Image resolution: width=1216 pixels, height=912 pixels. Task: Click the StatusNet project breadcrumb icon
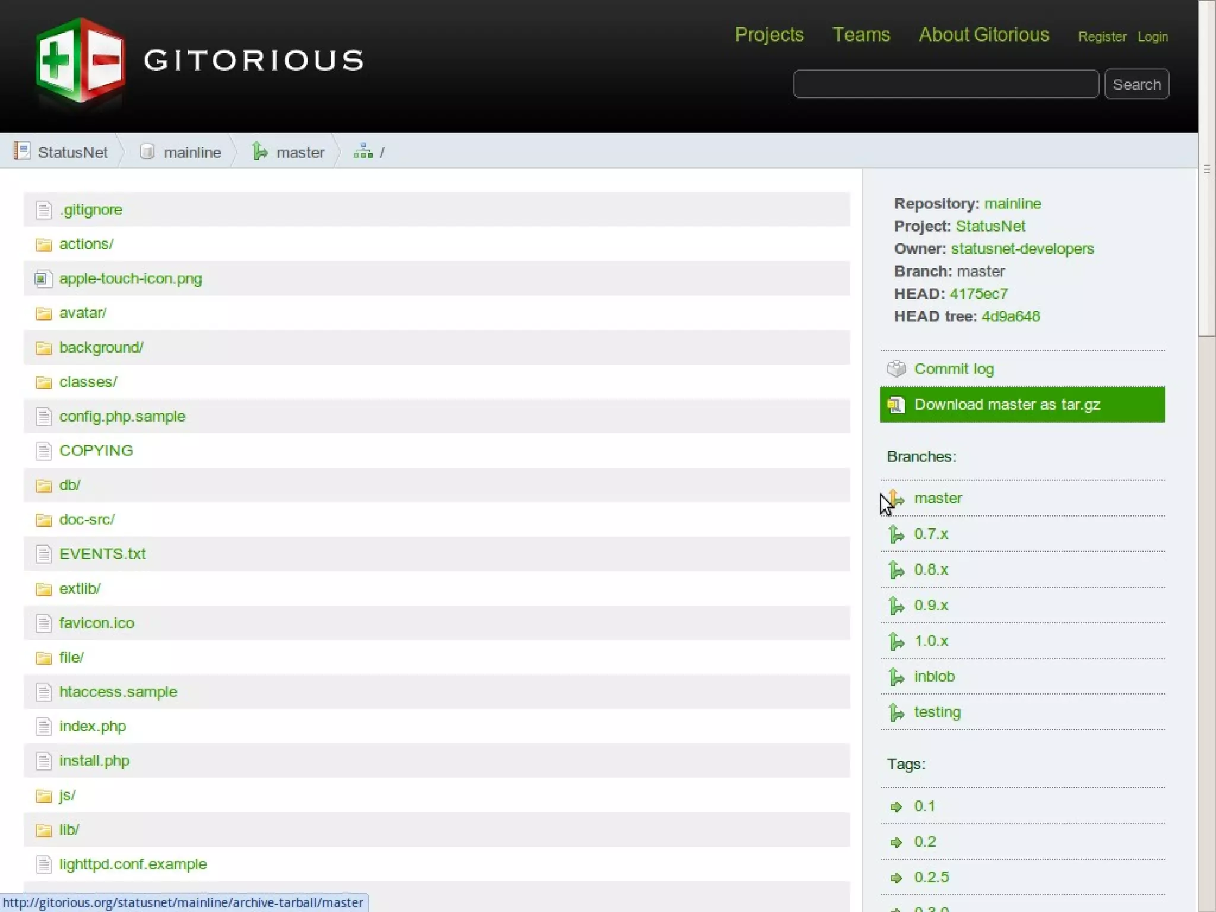click(22, 151)
